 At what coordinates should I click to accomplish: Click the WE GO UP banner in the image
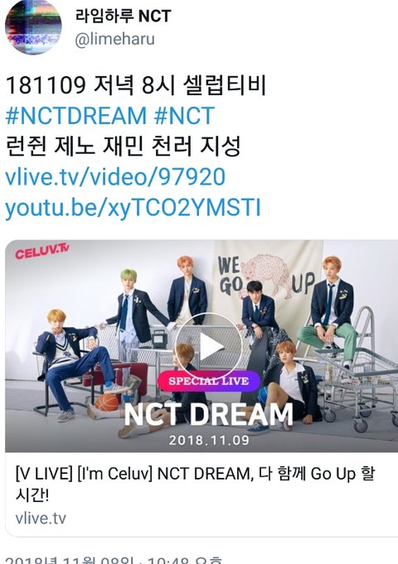click(x=267, y=277)
